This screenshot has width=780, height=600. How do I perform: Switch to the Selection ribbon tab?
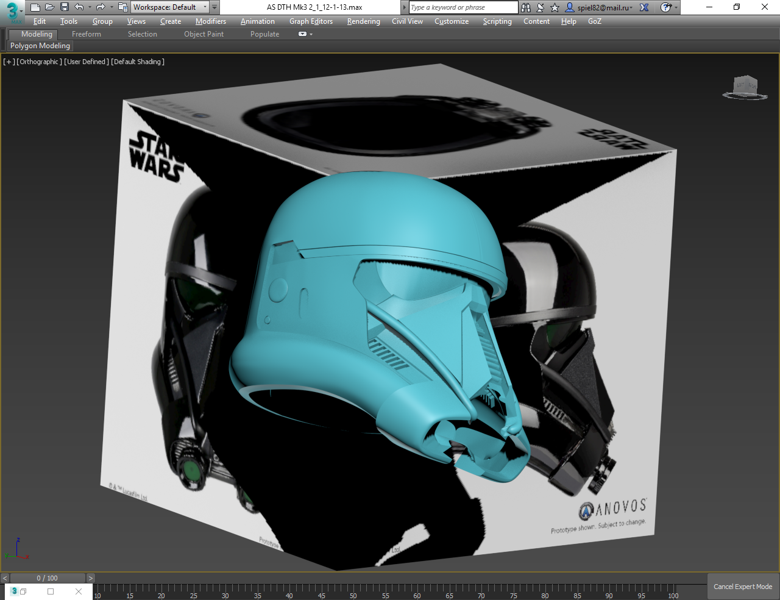pyautogui.click(x=143, y=34)
